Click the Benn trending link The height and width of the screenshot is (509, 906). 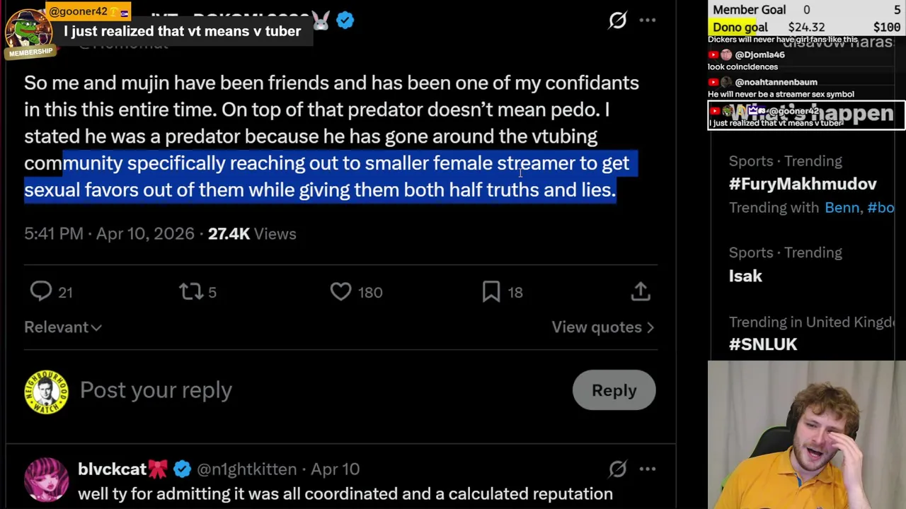[842, 208]
